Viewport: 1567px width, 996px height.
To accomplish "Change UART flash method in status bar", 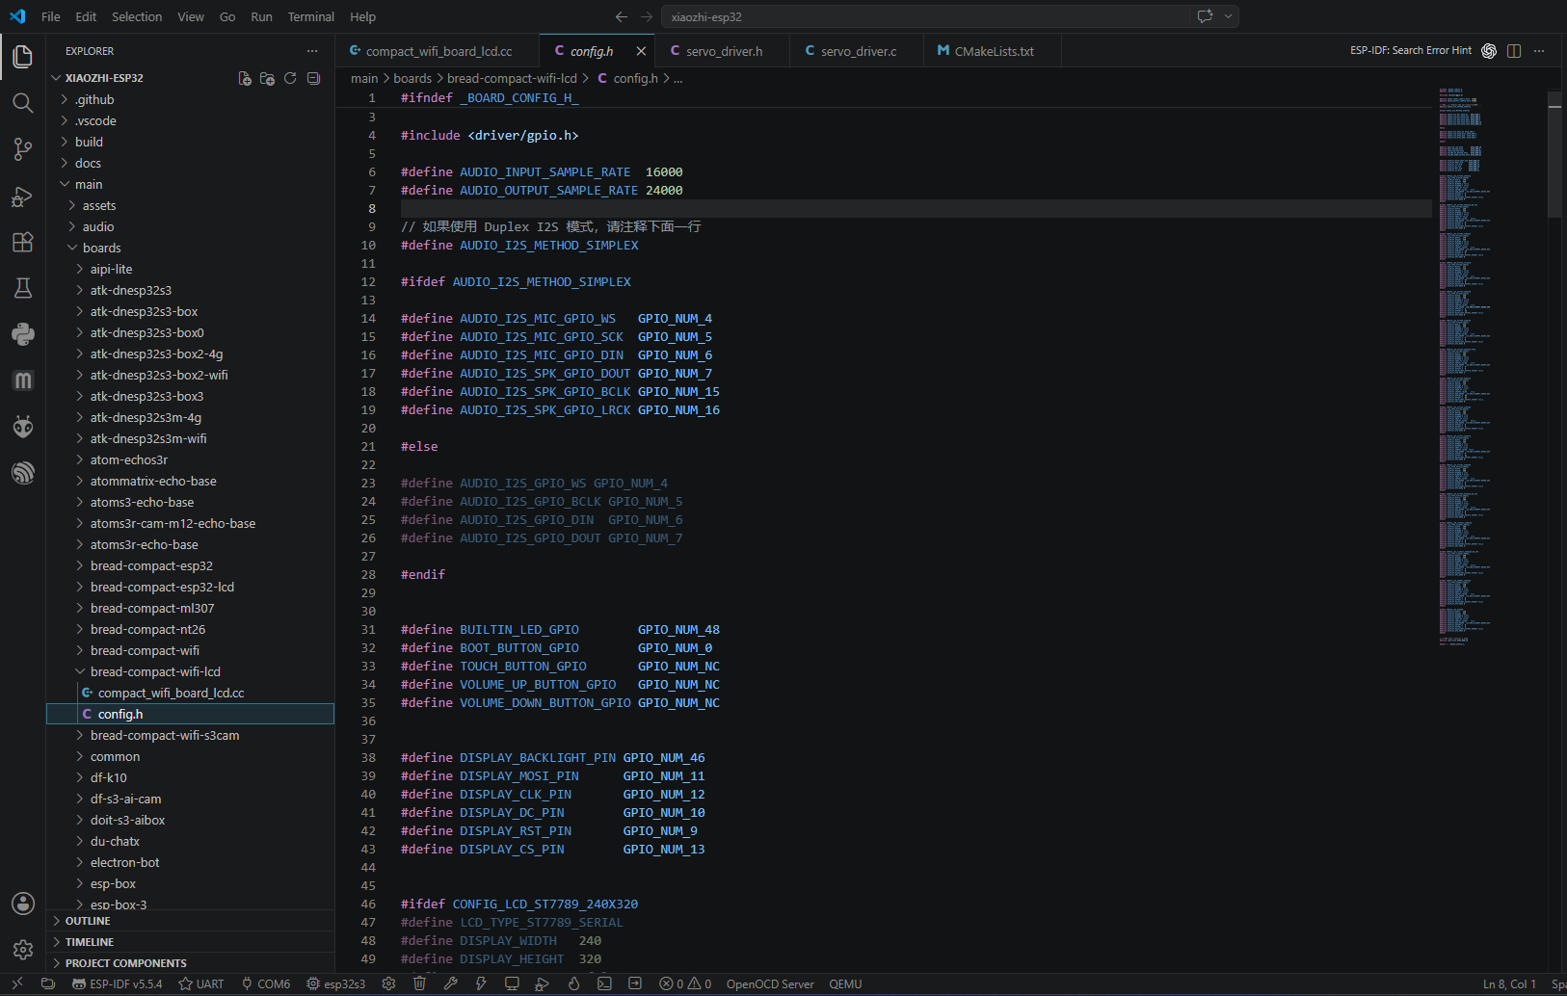I will [x=201, y=983].
